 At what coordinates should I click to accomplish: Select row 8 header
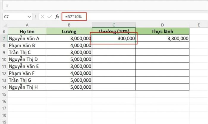4,45
